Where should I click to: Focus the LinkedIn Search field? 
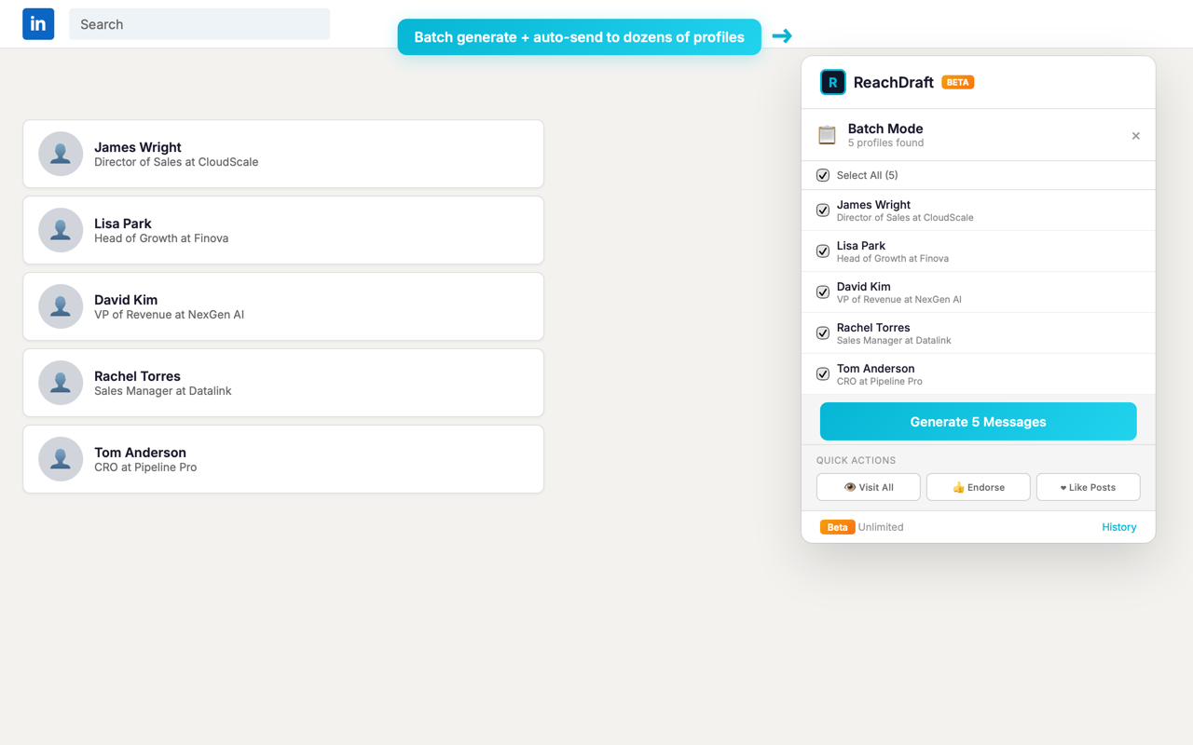pyautogui.click(x=199, y=24)
